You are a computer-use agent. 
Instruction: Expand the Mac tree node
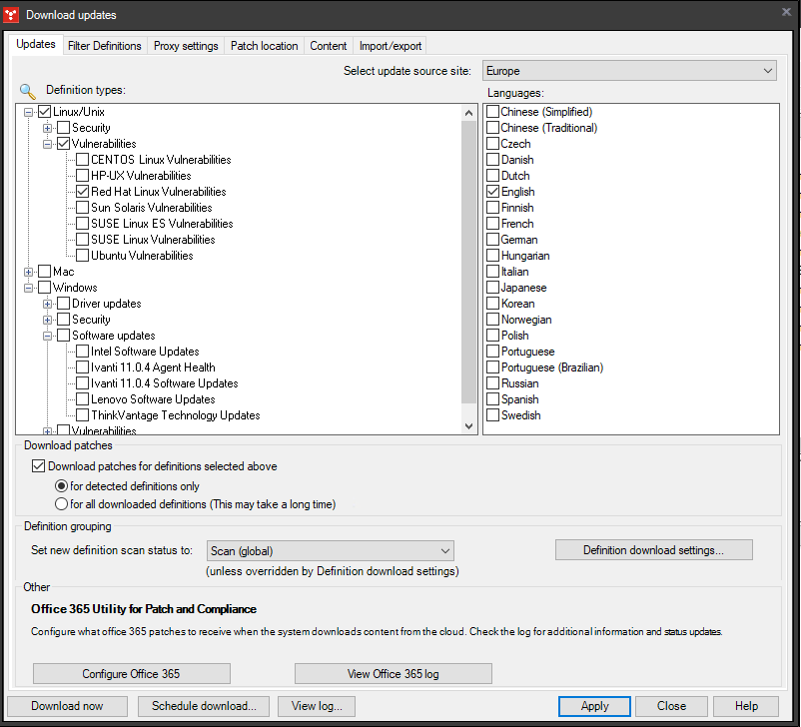(28, 271)
